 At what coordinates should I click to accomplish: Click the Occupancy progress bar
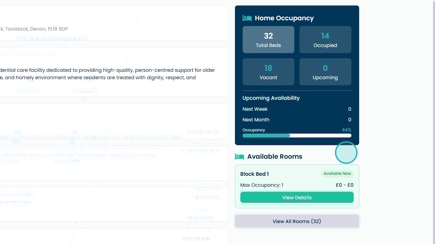[x=297, y=136]
